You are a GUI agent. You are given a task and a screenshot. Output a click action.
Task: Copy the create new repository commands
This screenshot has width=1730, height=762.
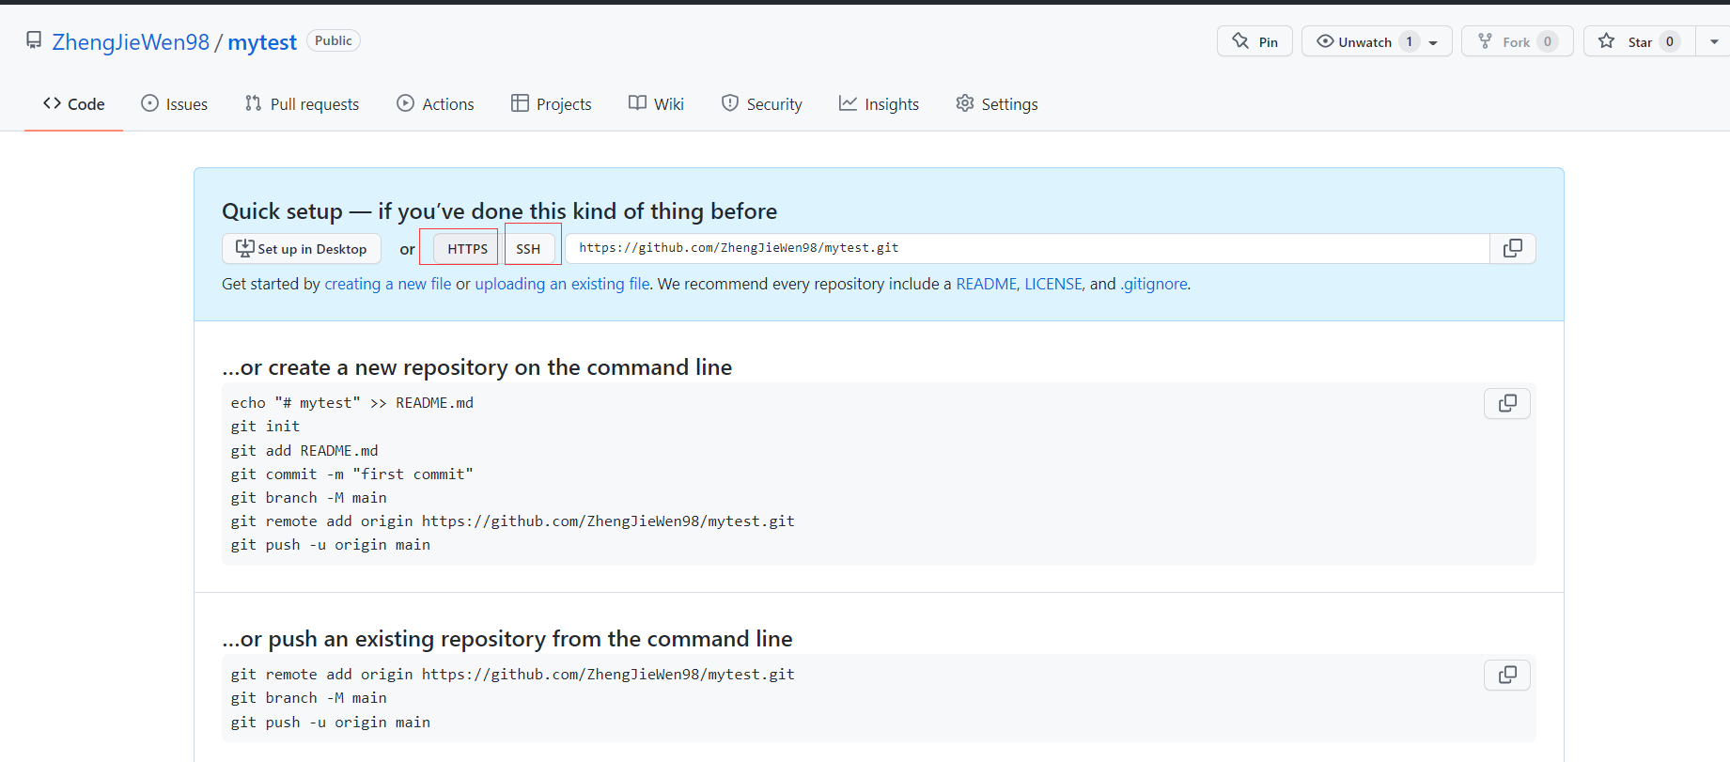[1506, 403]
